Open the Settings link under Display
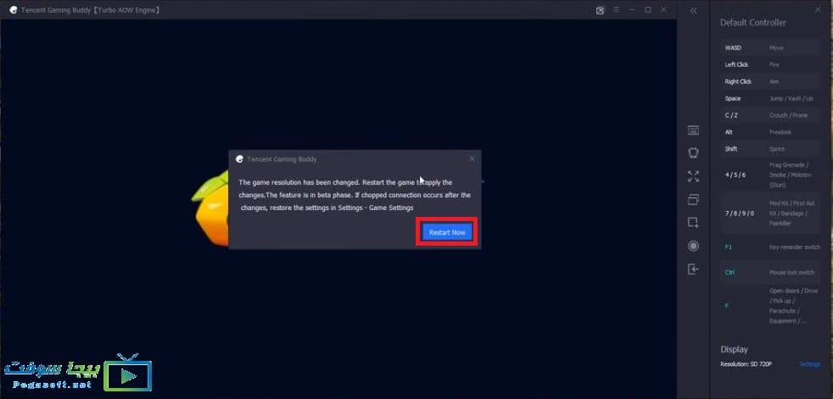 809,364
